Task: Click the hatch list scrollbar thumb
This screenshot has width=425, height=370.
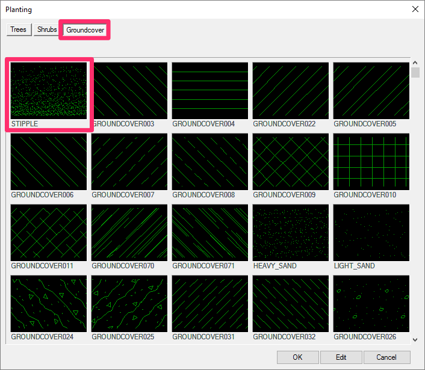Action: [415, 72]
